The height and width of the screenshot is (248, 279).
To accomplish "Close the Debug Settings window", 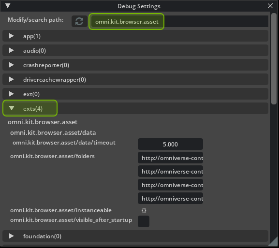I will tap(270, 6).
